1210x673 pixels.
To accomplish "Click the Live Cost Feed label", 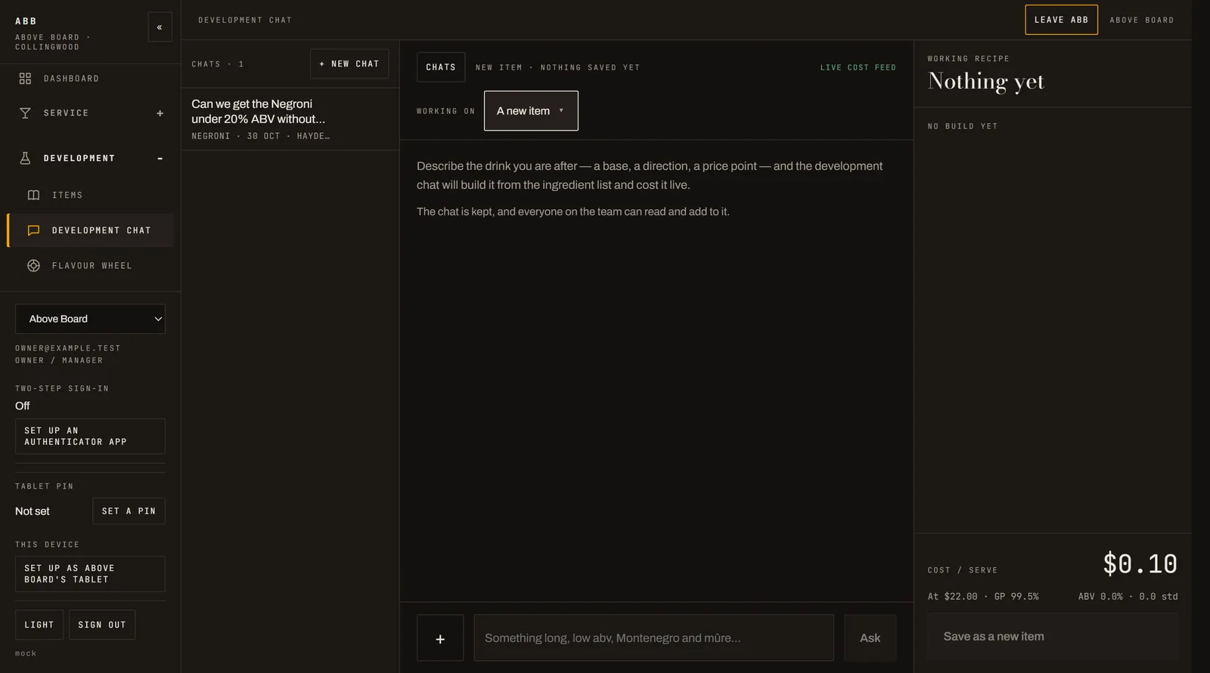I will pos(858,68).
